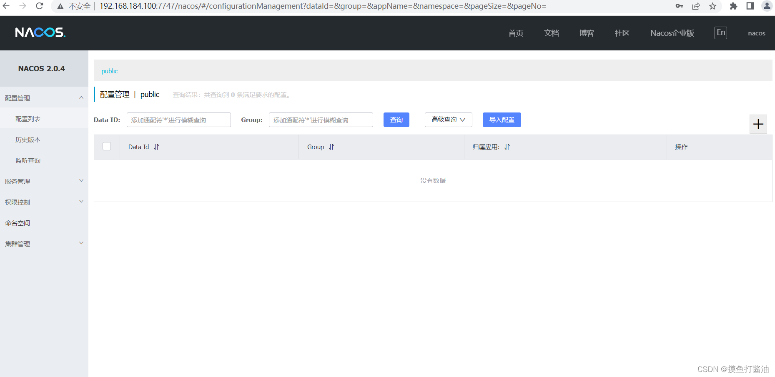
Task: Open 文档 in the top navigation
Action: pyautogui.click(x=551, y=33)
